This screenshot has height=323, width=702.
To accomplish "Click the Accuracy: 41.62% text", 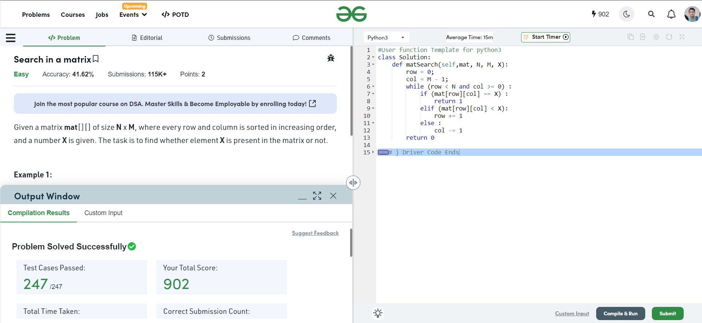I will [68, 74].
